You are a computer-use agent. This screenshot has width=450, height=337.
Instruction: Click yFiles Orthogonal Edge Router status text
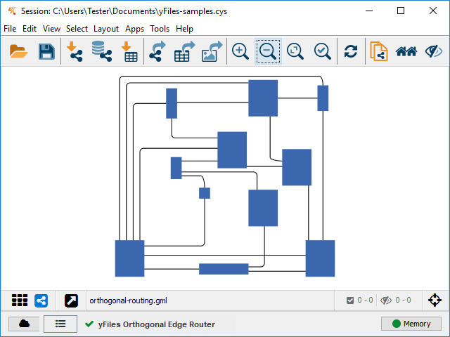tap(157, 324)
